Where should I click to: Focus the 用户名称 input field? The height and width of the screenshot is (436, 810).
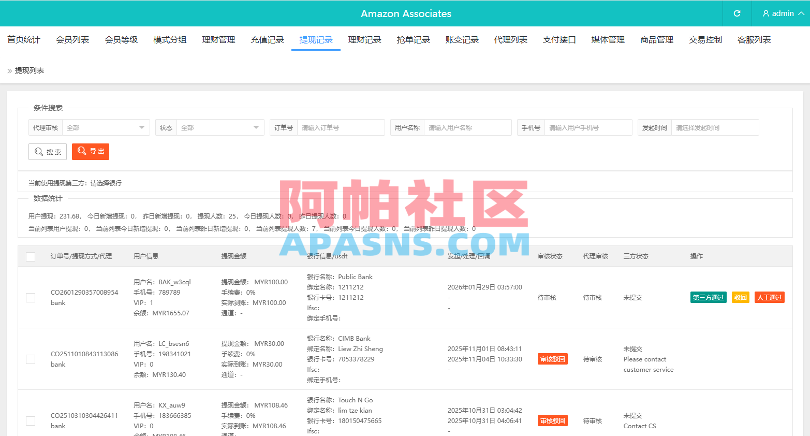pyautogui.click(x=467, y=127)
